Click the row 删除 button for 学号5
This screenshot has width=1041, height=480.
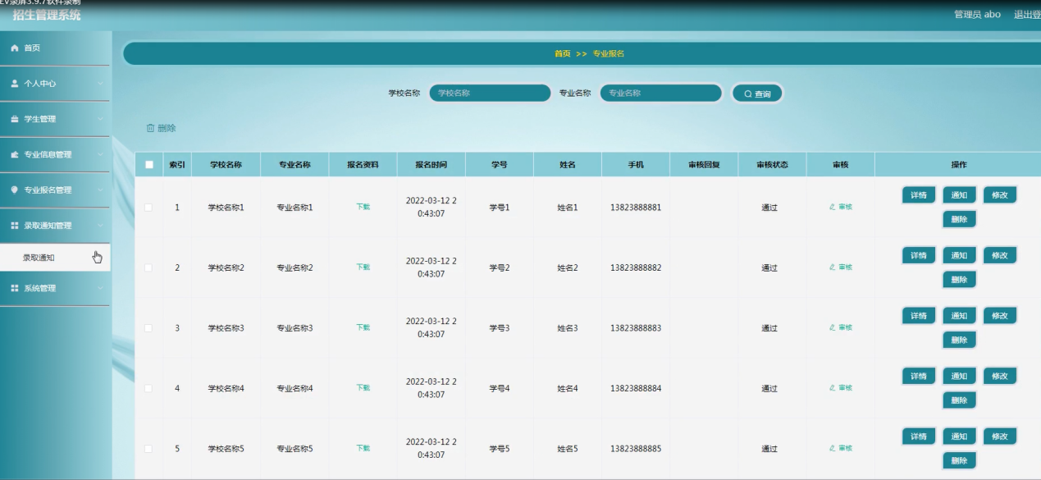click(959, 460)
